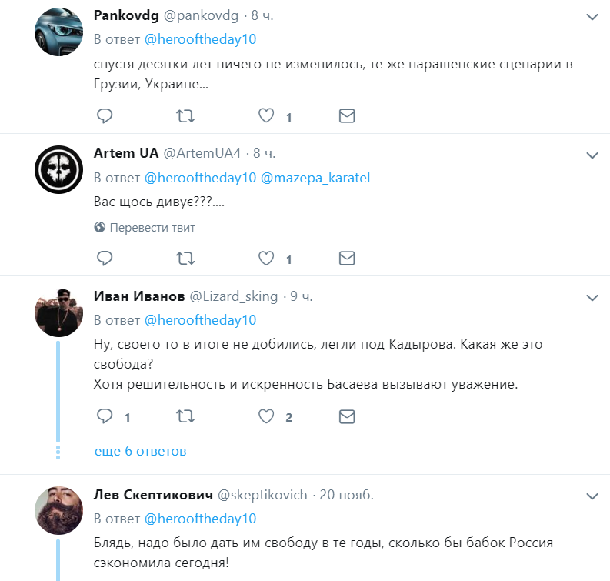Like the tweet by Artem UA
Screen dimensions: 610x581
click(x=266, y=258)
